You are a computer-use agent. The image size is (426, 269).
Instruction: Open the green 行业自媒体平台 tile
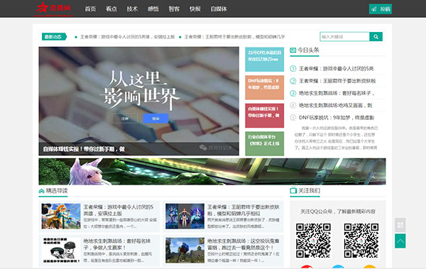[264, 144]
